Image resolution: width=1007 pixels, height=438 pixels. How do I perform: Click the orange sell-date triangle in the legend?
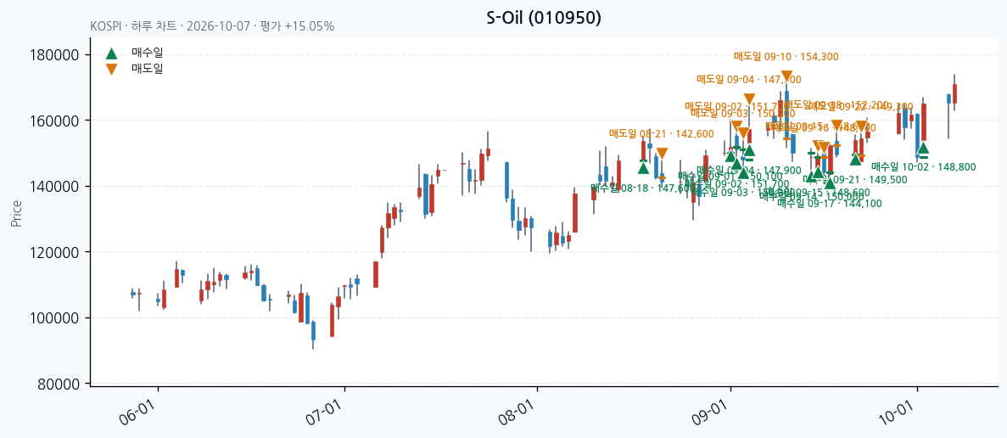(x=112, y=70)
